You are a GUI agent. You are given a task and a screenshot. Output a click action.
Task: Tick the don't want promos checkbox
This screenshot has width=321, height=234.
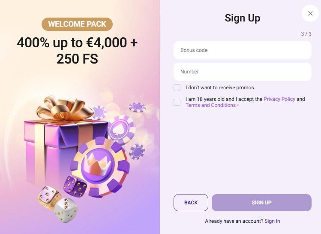[177, 88]
